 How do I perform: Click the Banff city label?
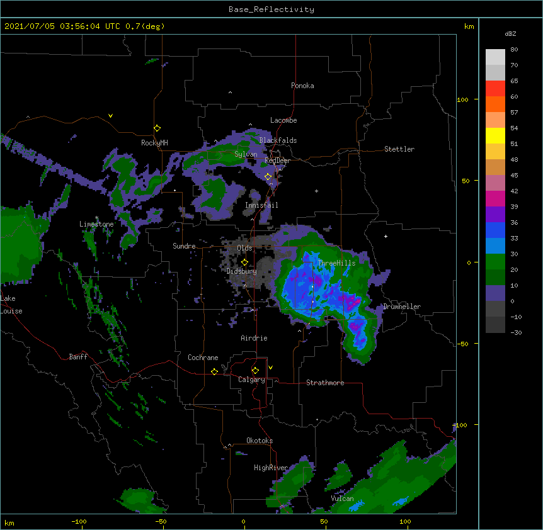click(x=78, y=357)
